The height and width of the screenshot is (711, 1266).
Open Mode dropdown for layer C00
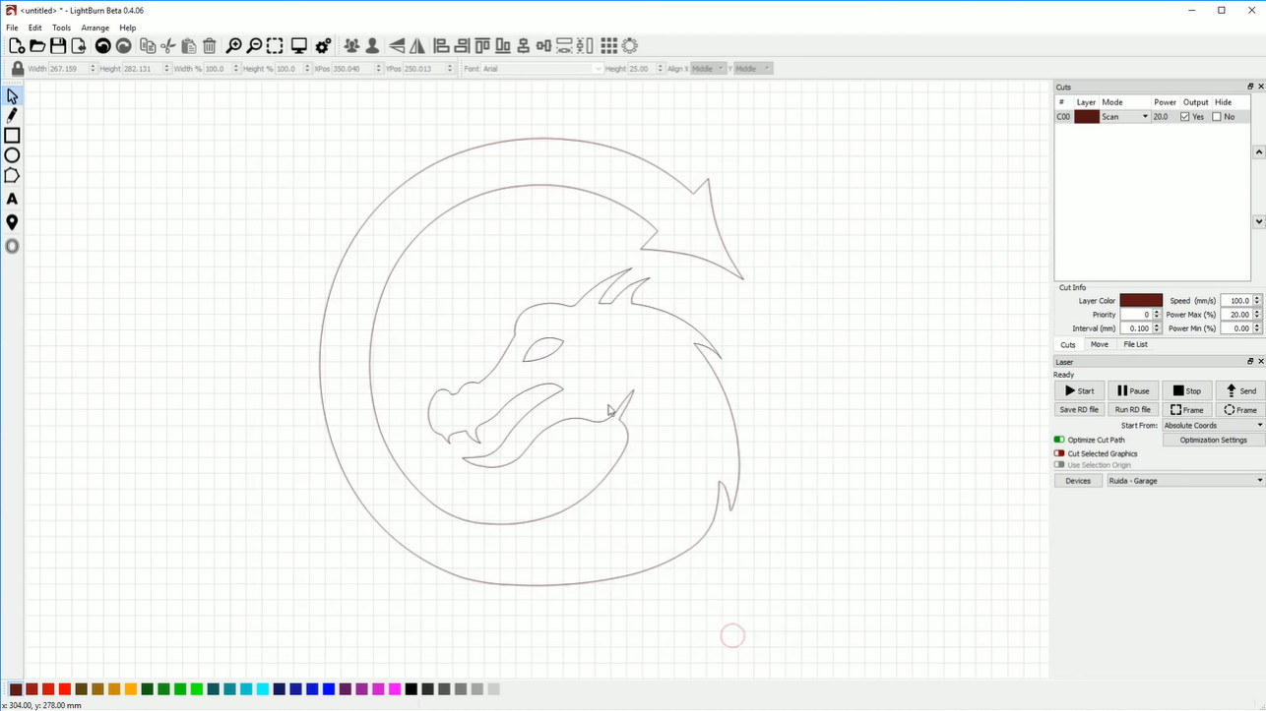tap(1125, 117)
